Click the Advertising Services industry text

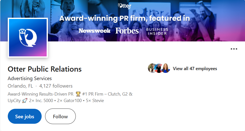click(x=30, y=78)
